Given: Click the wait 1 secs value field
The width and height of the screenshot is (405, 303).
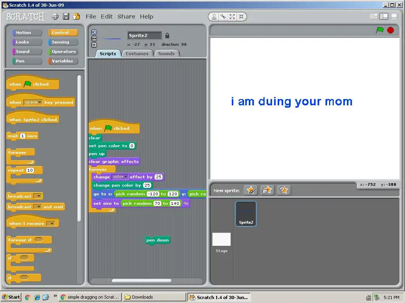Looking at the screenshot, I should click(x=23, y=136).
